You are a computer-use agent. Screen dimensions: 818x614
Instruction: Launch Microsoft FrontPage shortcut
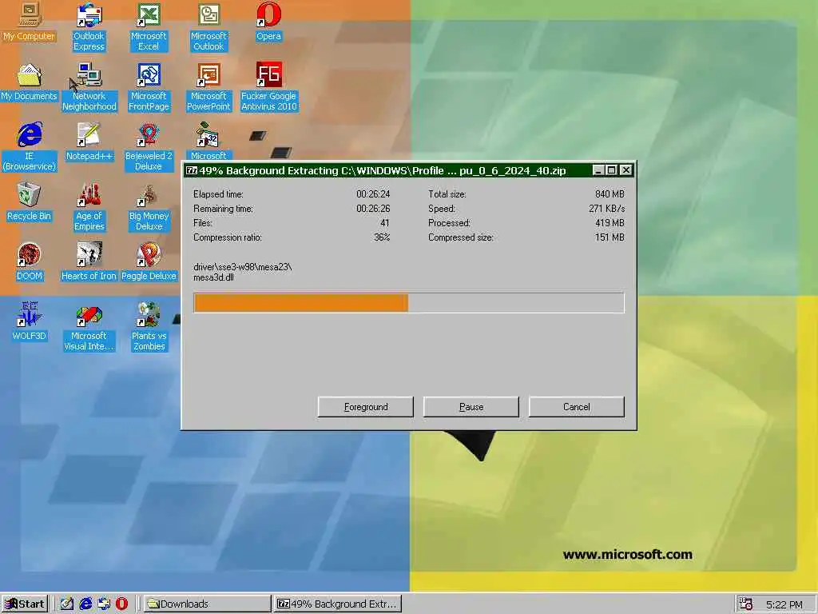point(149,87)
